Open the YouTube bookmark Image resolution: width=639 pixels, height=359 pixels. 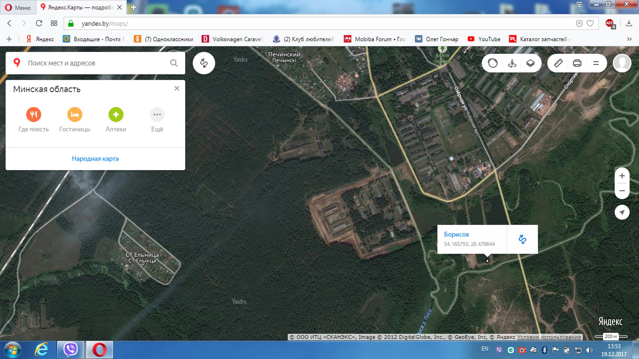coord(484,39)
